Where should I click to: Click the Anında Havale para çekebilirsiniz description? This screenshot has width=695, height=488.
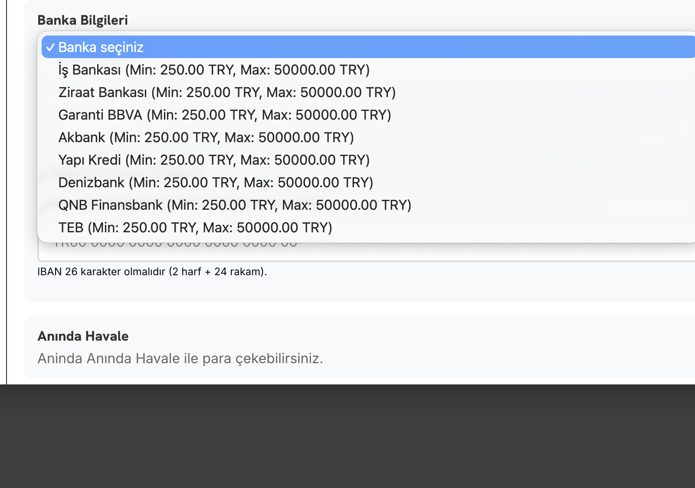pyautogui.click(x=180, y=359)
